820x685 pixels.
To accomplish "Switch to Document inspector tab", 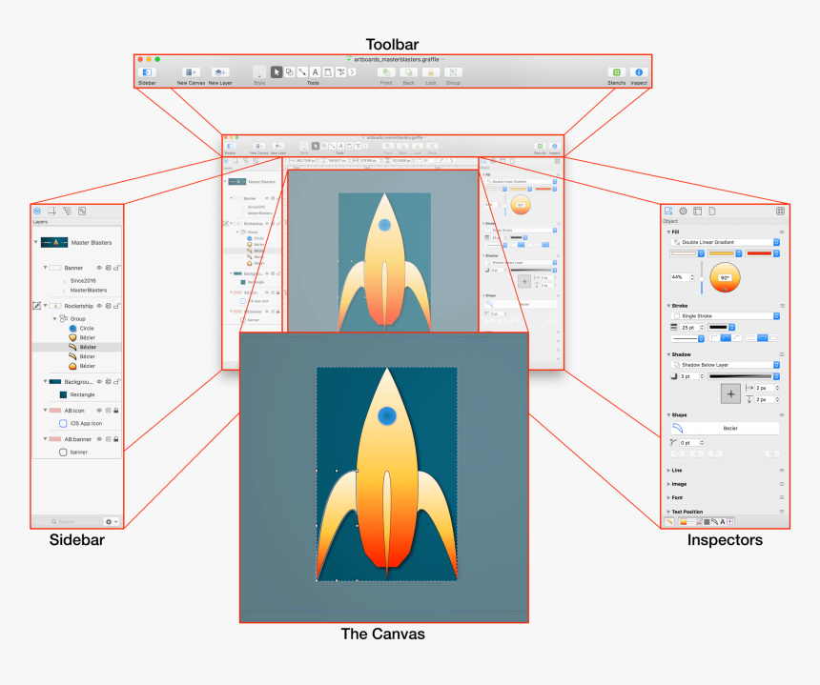I will (712, 212).
